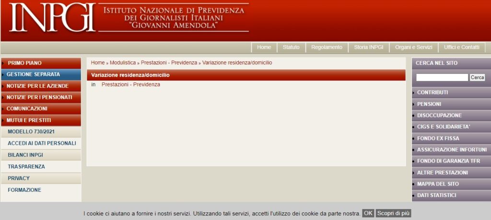
Task: Click Modulistica in the breadcrumb
Action: pos(122,63)
